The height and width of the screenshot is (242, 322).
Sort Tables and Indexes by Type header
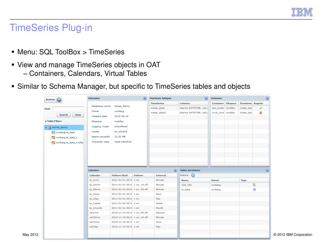coord(254,180)
